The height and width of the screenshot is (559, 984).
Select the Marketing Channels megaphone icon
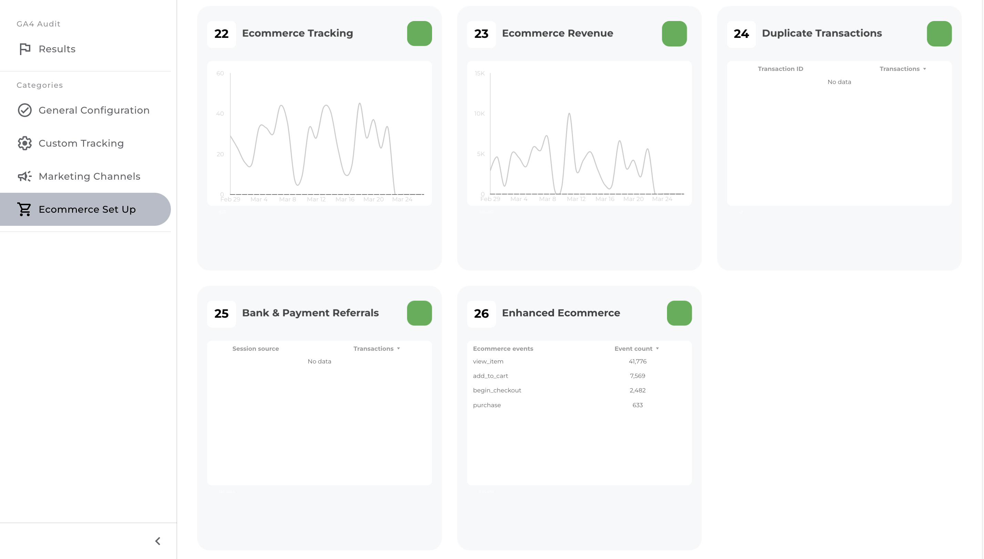tap(24, 176)
